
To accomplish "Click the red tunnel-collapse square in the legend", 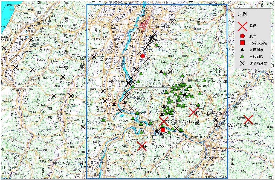I will point(242,43).
